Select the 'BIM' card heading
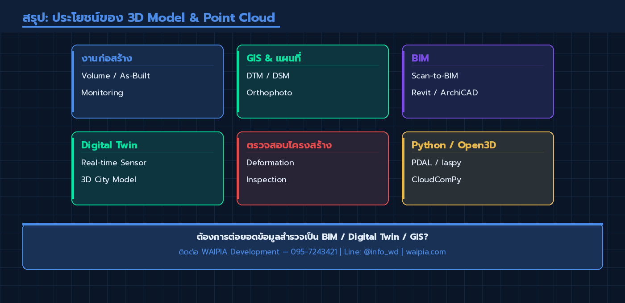This screenshot has width=625, height=303. [x=420, y=58]
